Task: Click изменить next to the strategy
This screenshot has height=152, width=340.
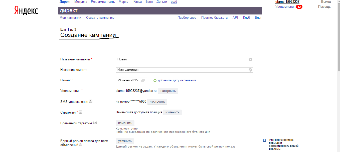Action: coord(173,112)
